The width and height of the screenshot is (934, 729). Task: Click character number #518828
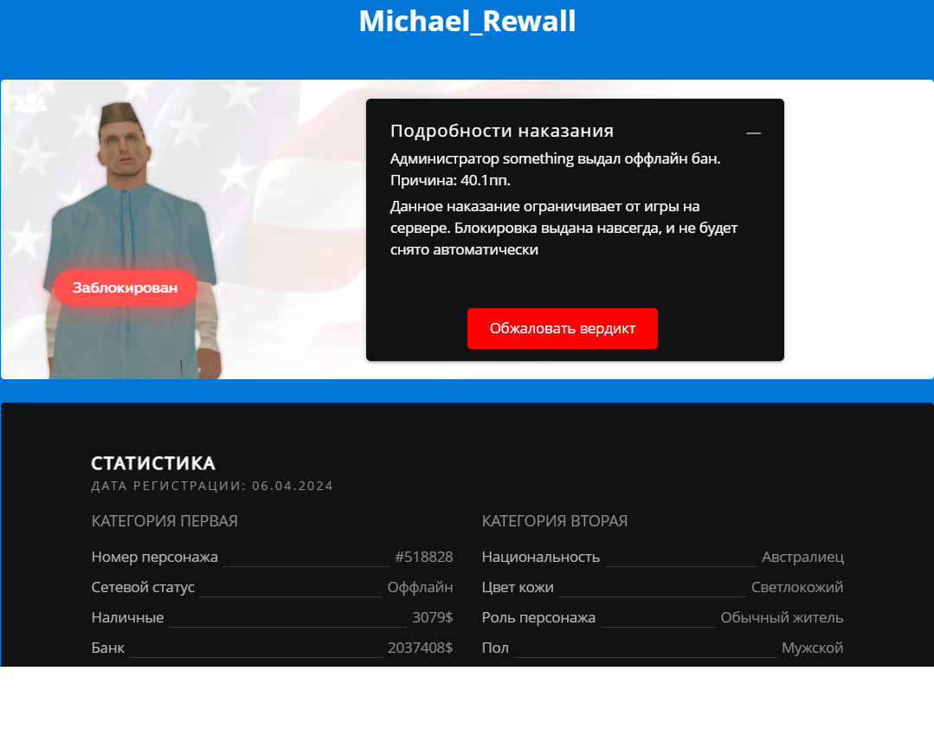tap(423, 557)
